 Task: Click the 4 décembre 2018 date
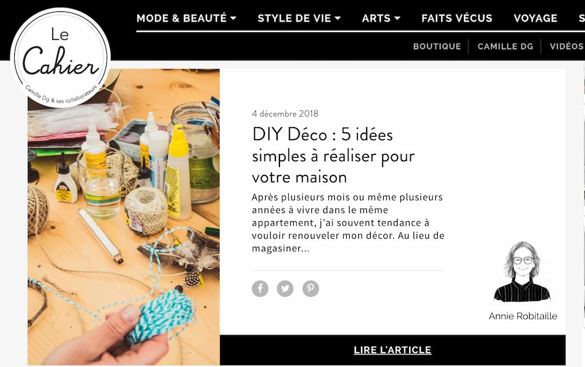(285, 113)
